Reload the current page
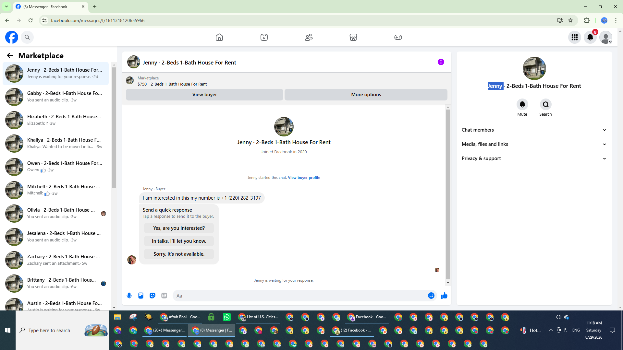This screenshot has height=350, width=623. click(x=31, y=20)
